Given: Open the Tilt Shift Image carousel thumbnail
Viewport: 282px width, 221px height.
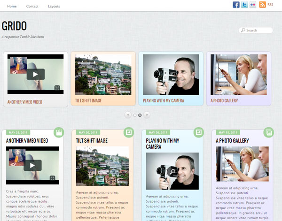Looking at the screenshot, I should 103,75.
